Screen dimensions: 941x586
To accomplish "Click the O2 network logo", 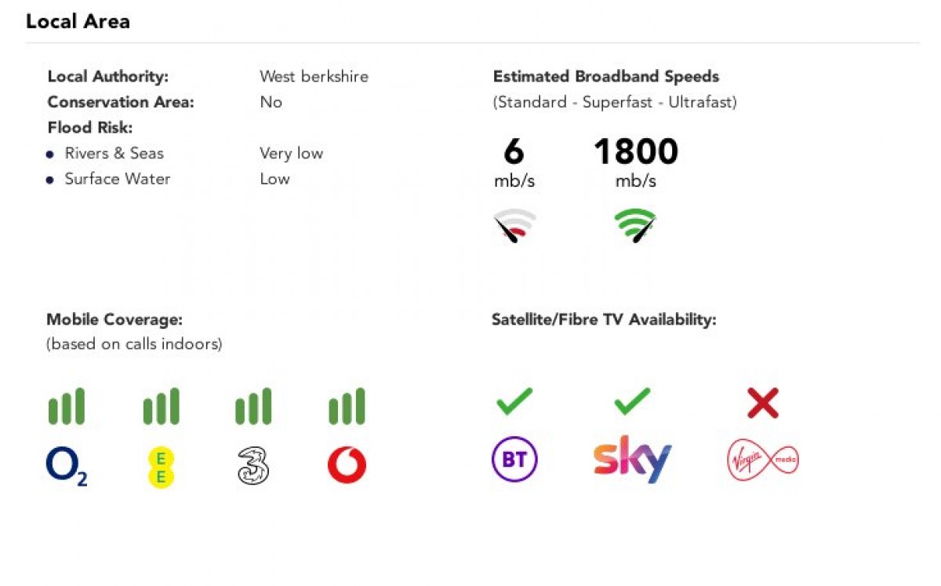I will [66, 467].
